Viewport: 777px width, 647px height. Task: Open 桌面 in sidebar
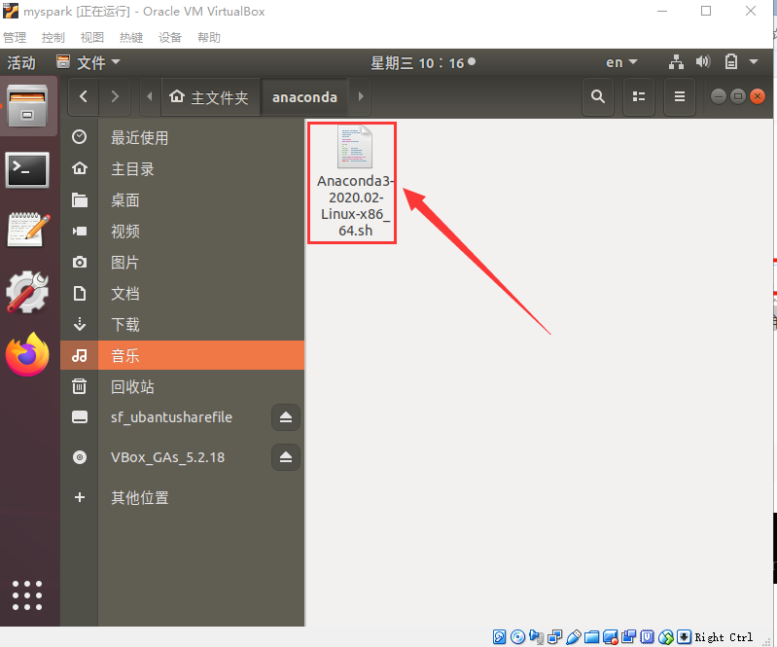[183, 199]
